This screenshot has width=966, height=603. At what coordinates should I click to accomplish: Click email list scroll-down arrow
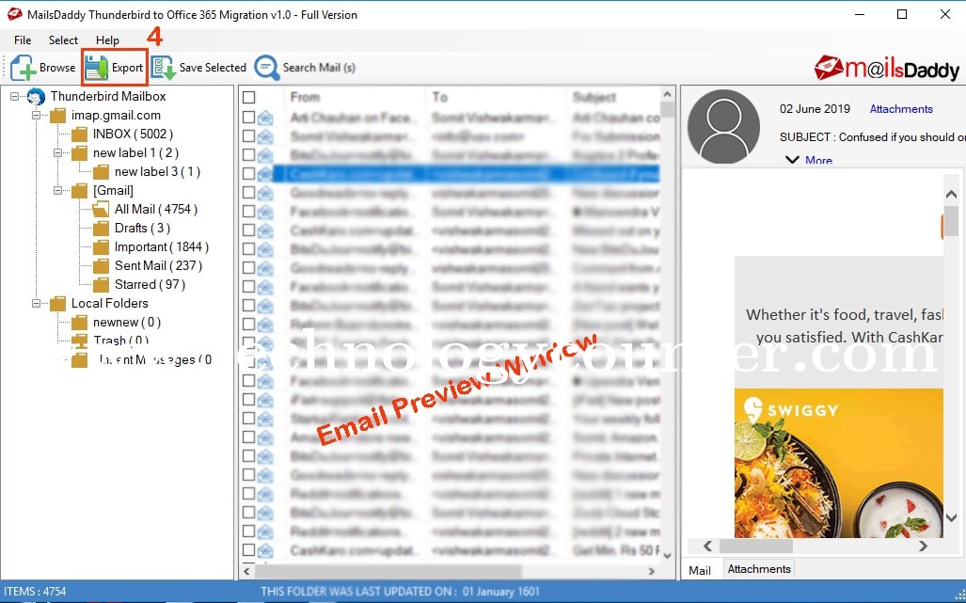pos(667,555)
